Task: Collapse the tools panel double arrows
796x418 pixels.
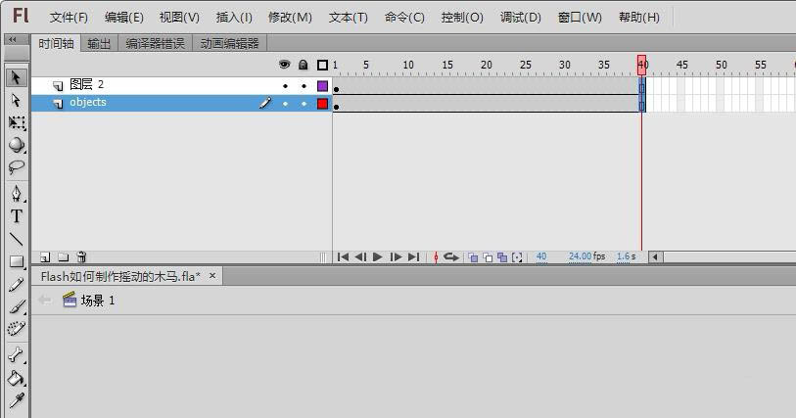Action: tap(12, 39)
